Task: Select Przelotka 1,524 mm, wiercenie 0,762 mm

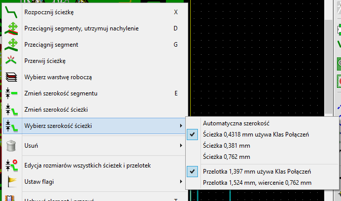Action: (257, 183)
